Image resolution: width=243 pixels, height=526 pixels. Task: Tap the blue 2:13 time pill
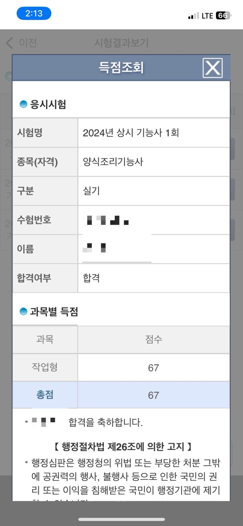34,14
